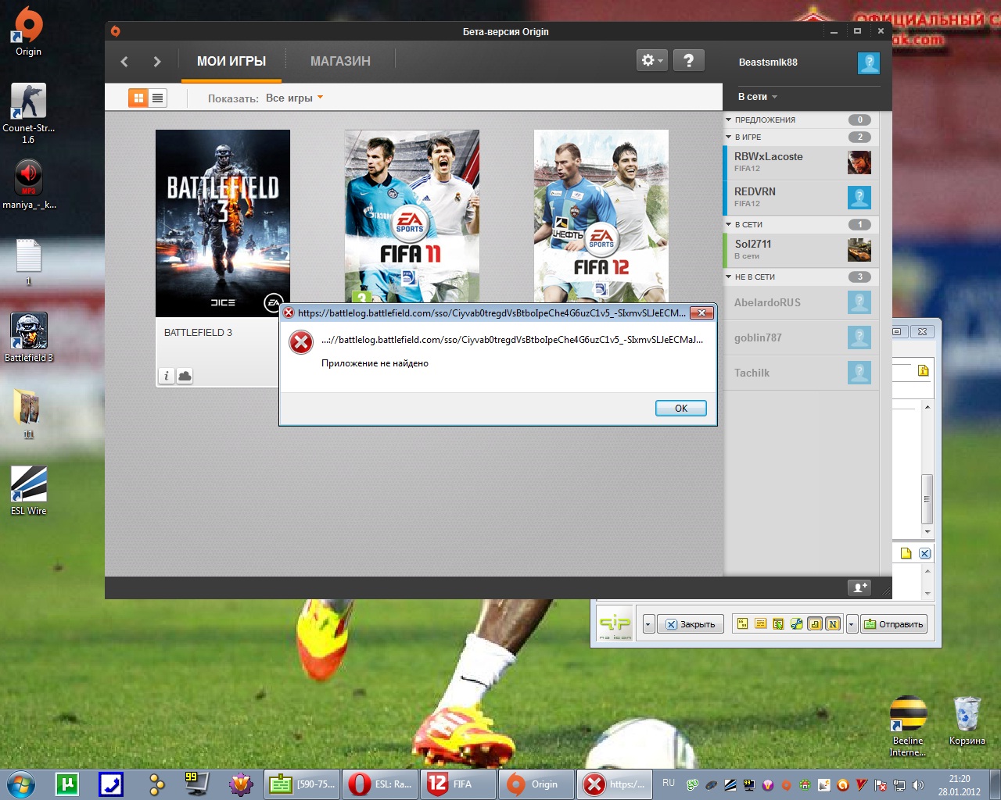Select offline friend goblin787
The image size is (1001, 800).
click(x=802, y=337)
